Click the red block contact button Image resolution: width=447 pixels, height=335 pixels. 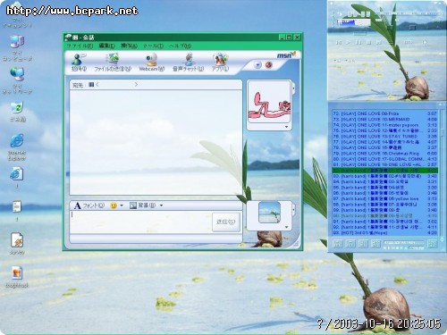pyautogui.click(x=268, y=65)
